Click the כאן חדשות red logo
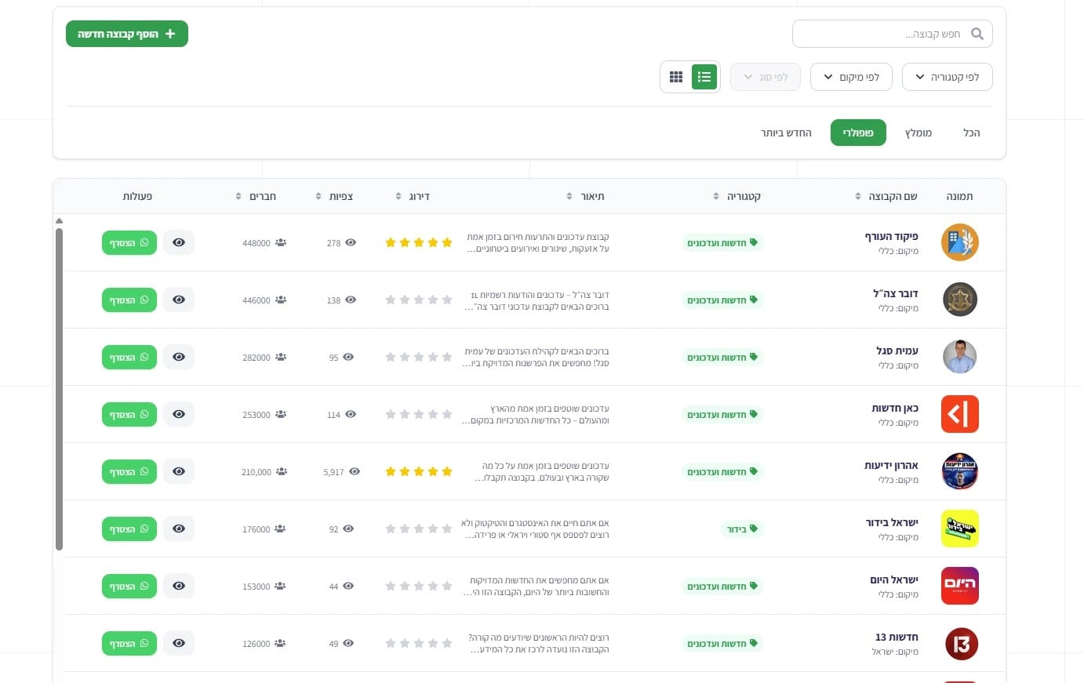 pos(959,414)
